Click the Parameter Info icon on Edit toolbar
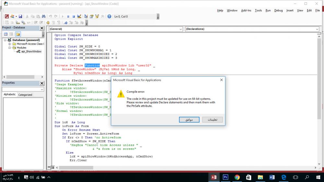324x182 pixels. point(23,22)
